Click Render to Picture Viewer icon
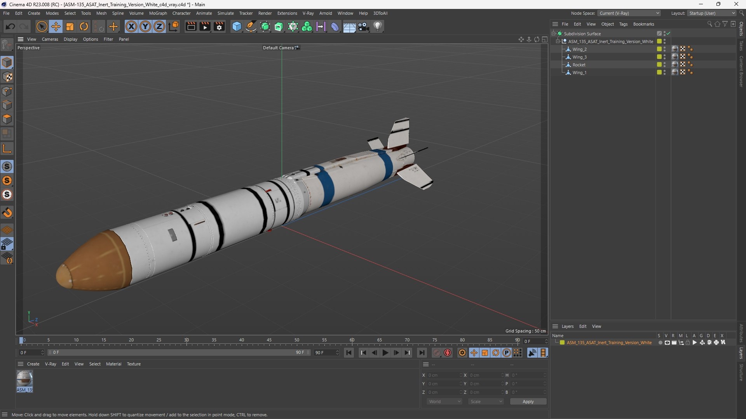The width and height of the screenshot is (746, 419). 205,26
